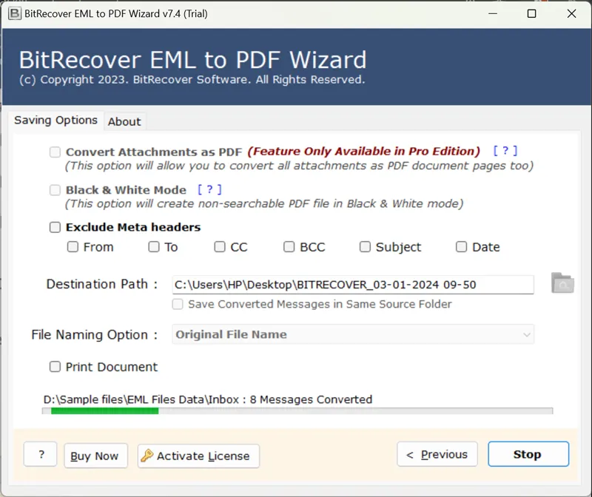Click the BitRecover app icon in title bar
The image size is (592, 497).
point(14,13)
